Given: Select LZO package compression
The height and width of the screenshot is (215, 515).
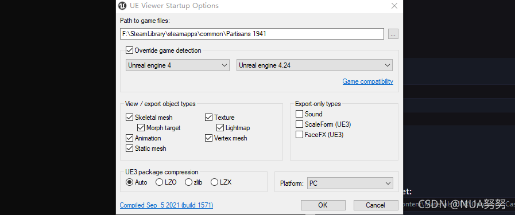Looking at the screenshot, I should click(159, 182).
